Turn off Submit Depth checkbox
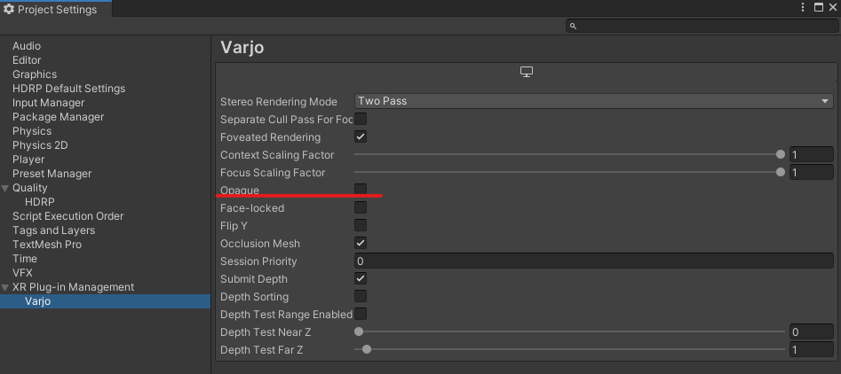This screenshot has width=841, height=374. coord(361,278)
